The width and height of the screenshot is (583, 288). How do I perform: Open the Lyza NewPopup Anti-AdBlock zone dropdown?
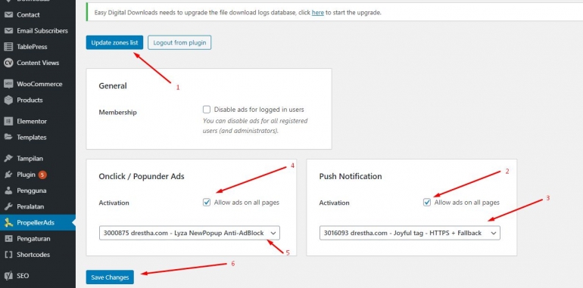point(189,233)
